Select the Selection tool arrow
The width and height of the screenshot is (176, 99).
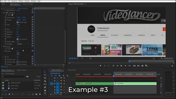click(45, 72)
